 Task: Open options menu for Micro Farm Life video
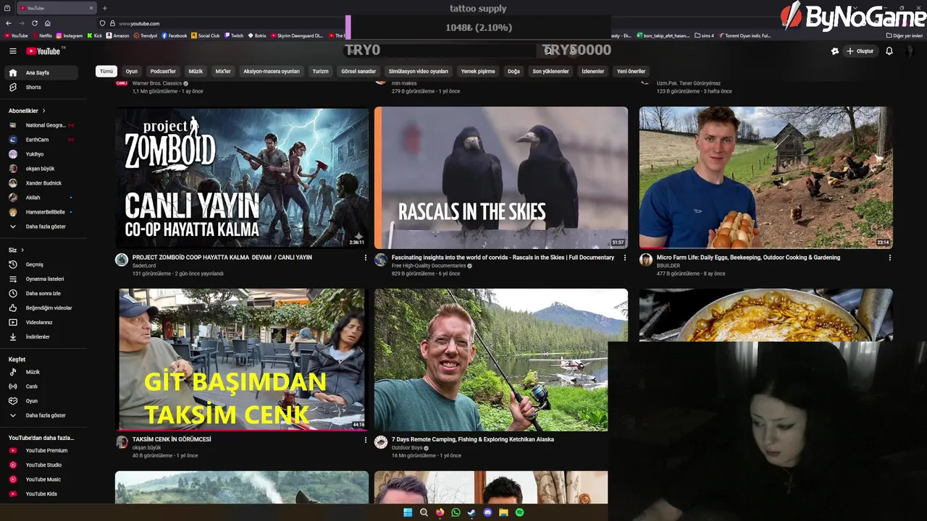point(889,258)
